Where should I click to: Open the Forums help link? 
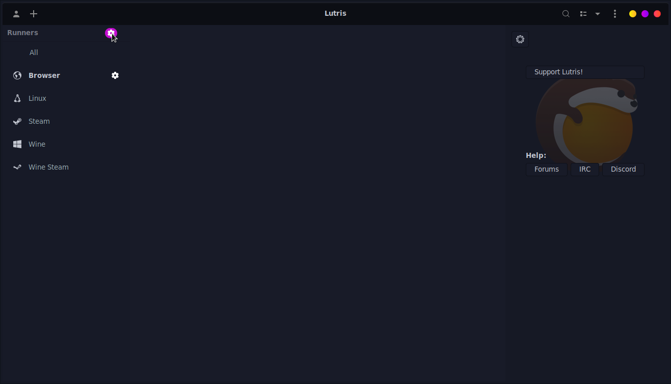547,170
